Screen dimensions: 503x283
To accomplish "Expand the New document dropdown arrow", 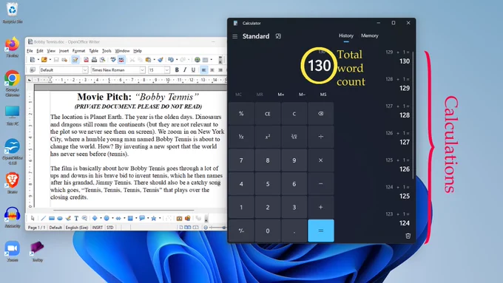I will point(38,60).
